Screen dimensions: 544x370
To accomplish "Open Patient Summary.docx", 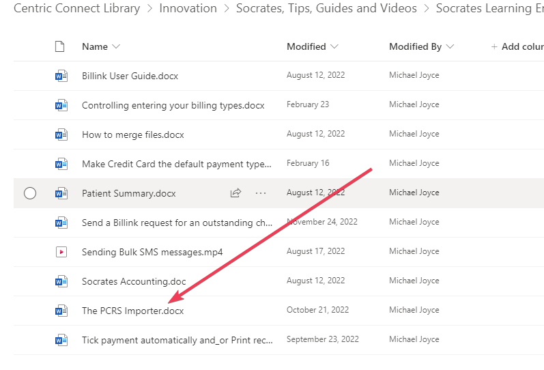I will 129,193.
